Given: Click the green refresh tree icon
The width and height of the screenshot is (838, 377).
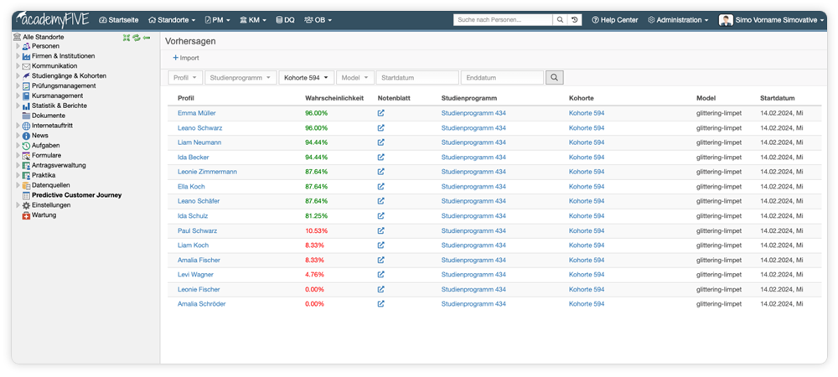Looking at the screenshot, I should (137, 38).
